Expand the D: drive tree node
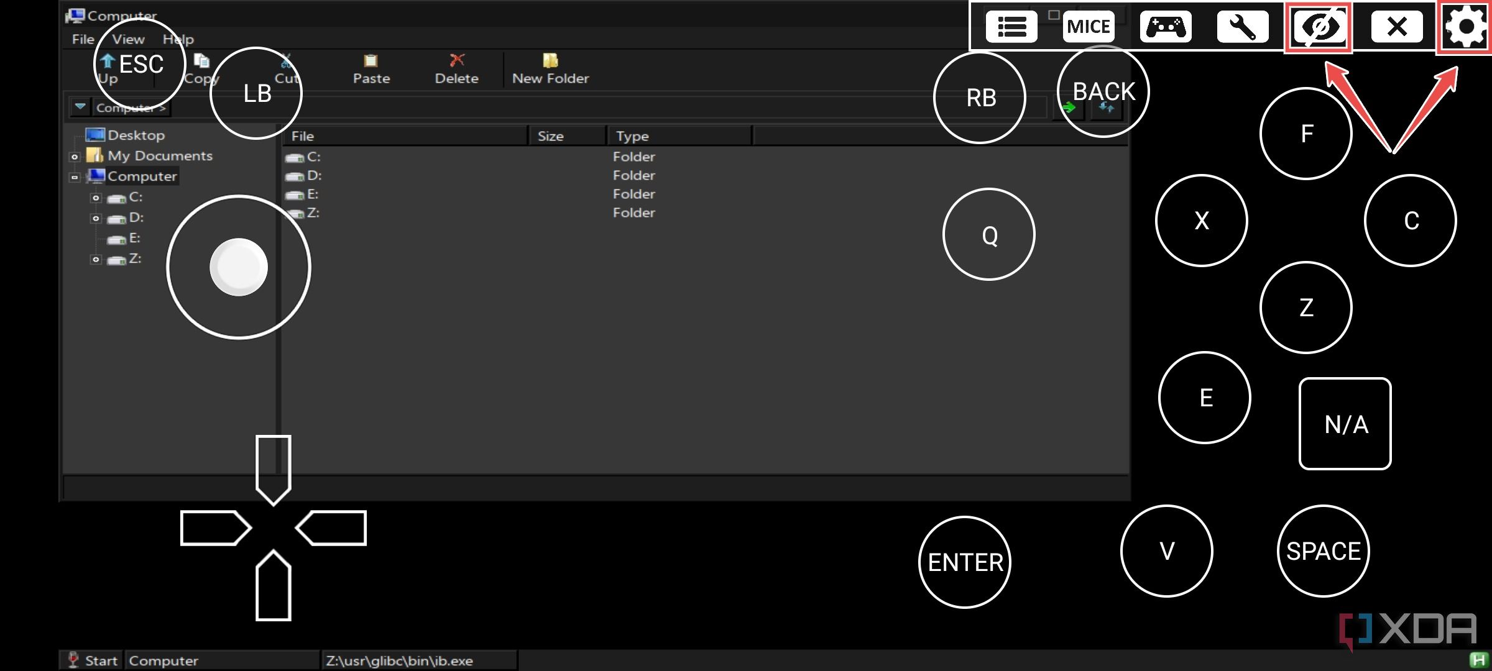 (x=96, y=218)
